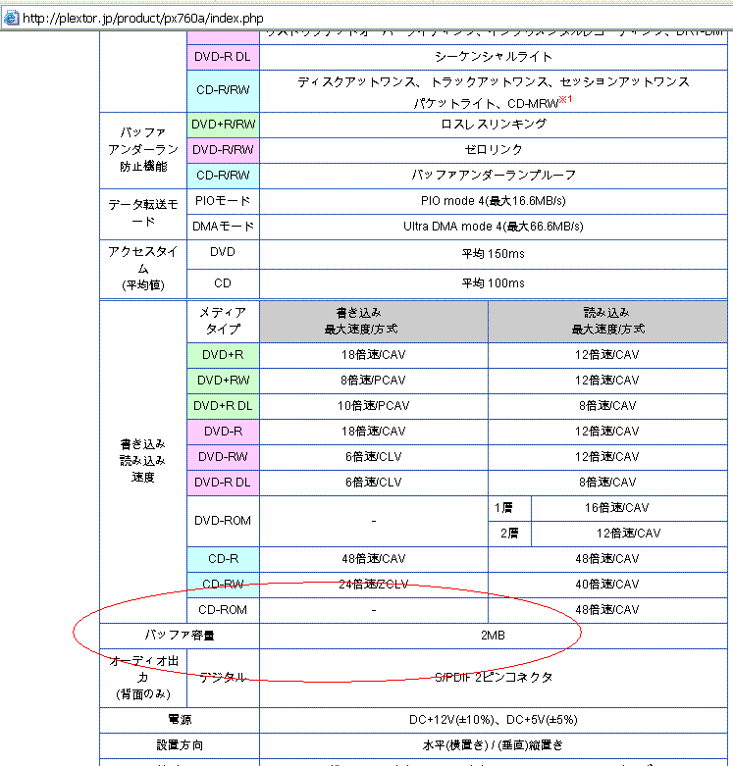Click the 1層 layer cell
Image resolution: width=733 pixels, height=766 pixels.
508,508
